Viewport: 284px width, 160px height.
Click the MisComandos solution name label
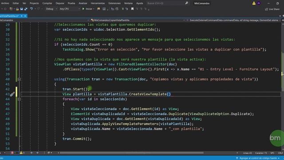[202, 3]
